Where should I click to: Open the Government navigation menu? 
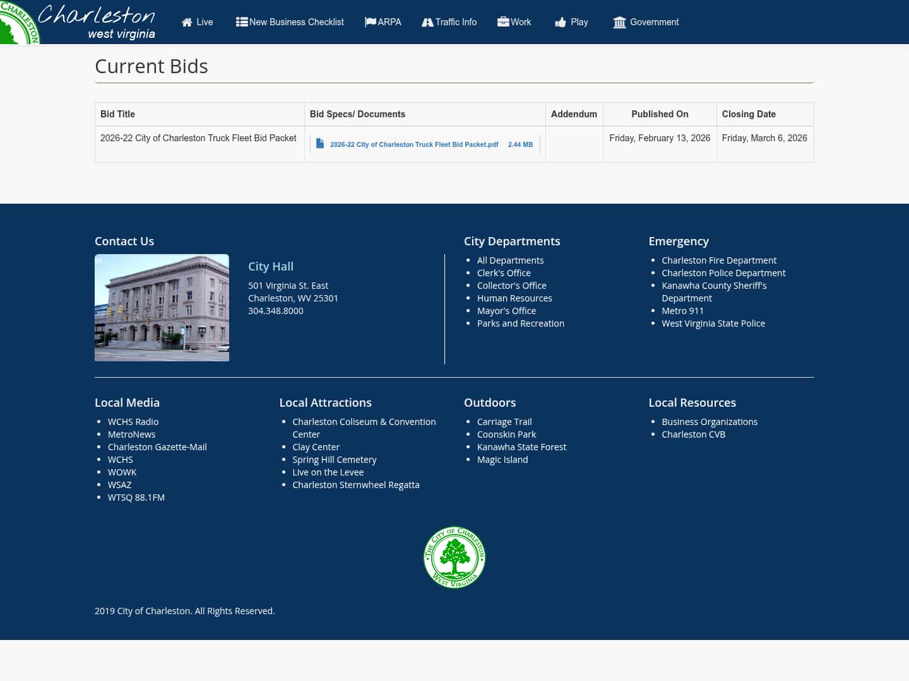pos(654,22)
